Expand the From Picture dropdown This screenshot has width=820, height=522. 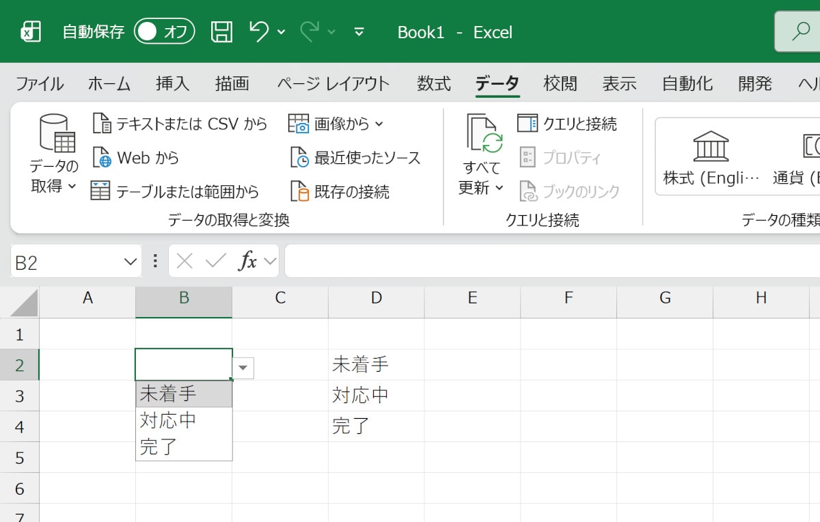(x=379, y=124)
